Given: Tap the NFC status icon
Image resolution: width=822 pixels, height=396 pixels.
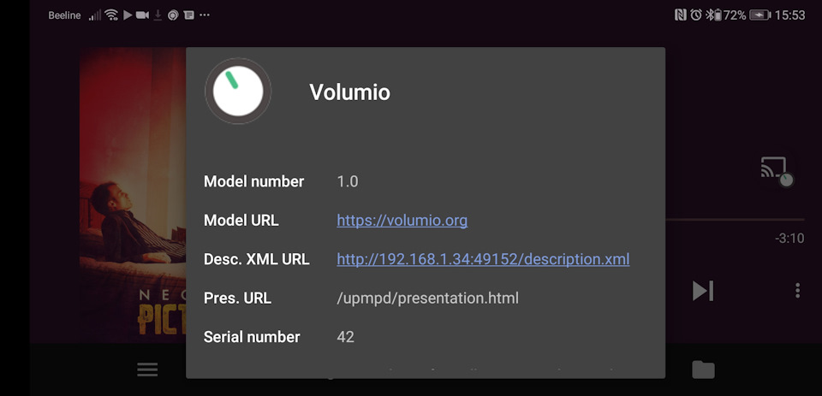Looking at the screenshot, I should [x=680, y=15].
